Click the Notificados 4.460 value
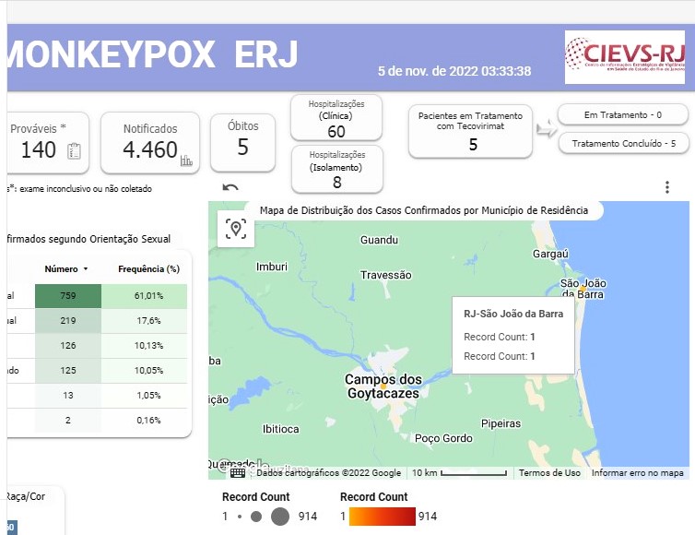The image size is (695, 535). click(x=150, y=149)
